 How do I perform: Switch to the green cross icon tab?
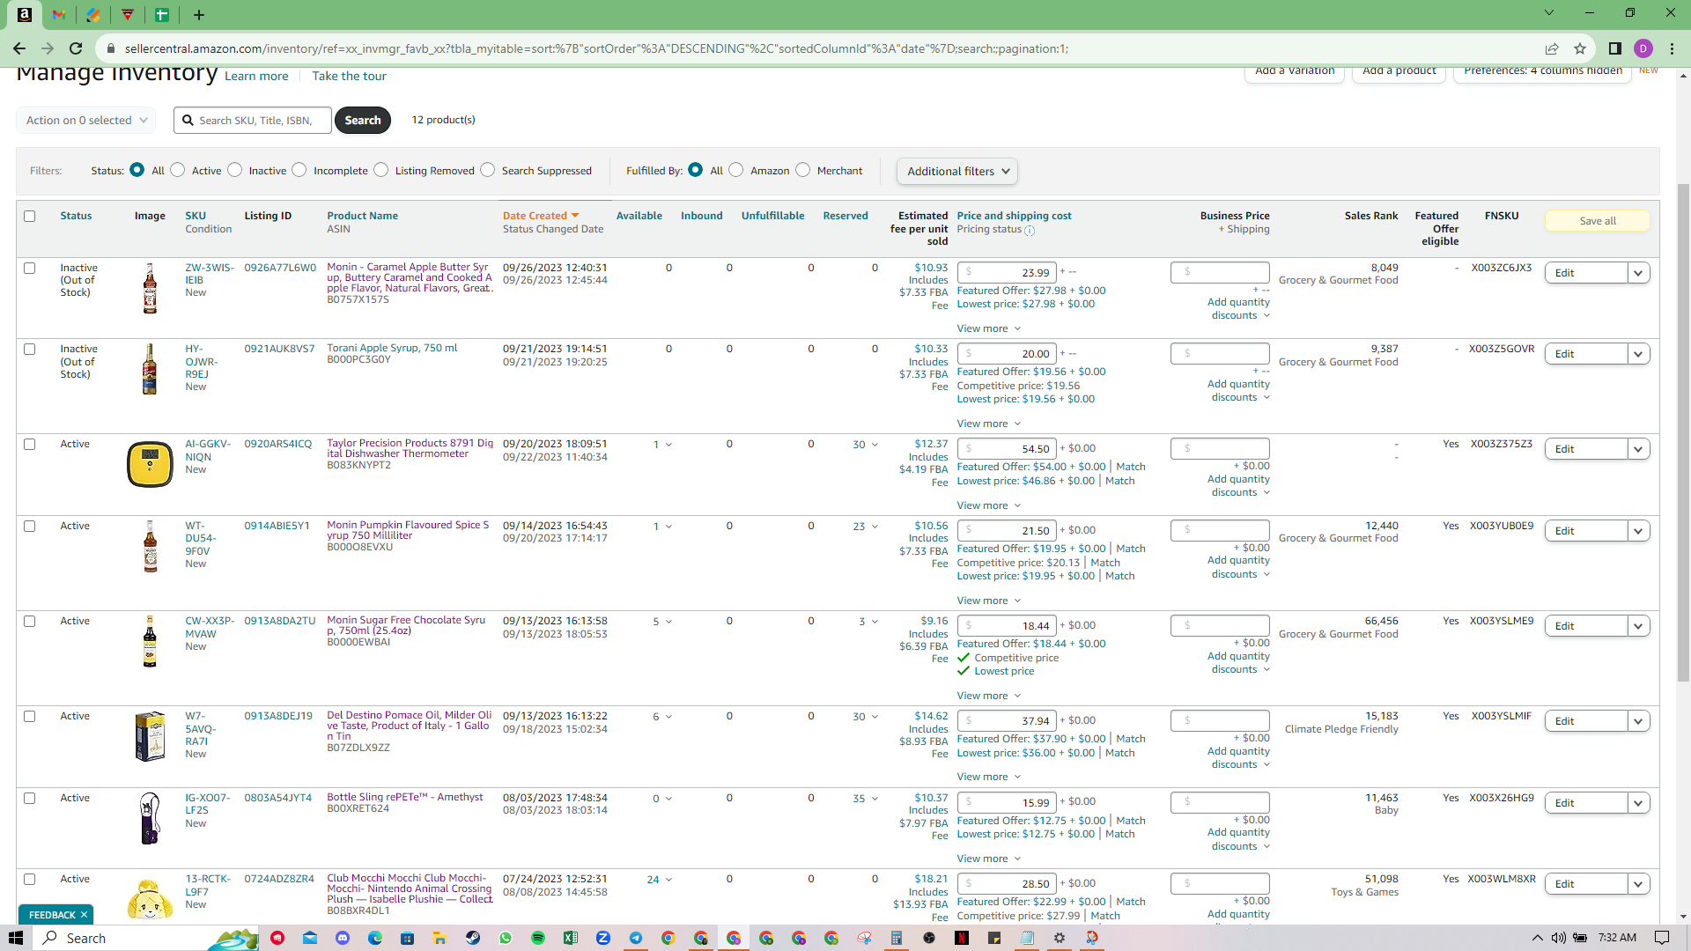(x=162, y=14)
